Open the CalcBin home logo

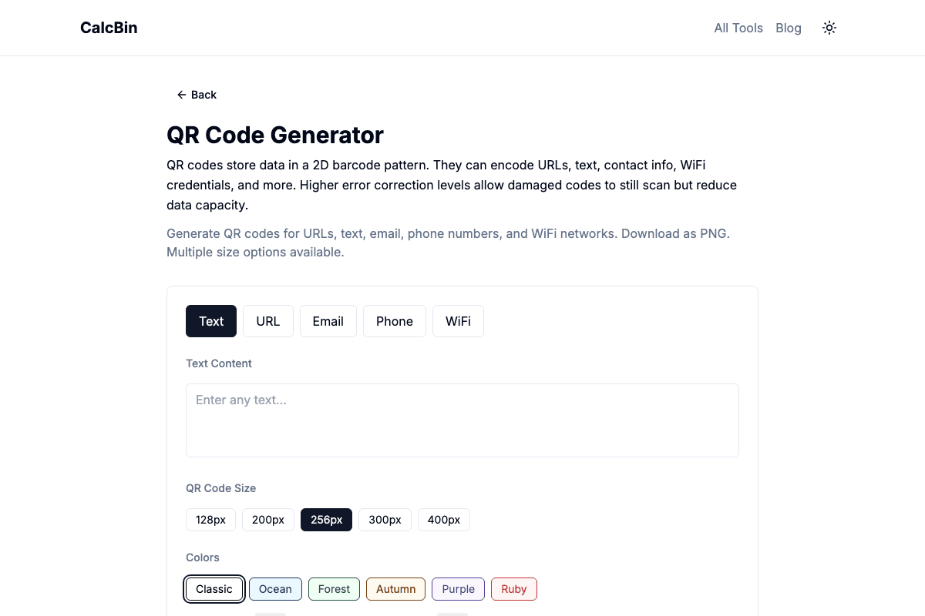click(x=109, y=28)
